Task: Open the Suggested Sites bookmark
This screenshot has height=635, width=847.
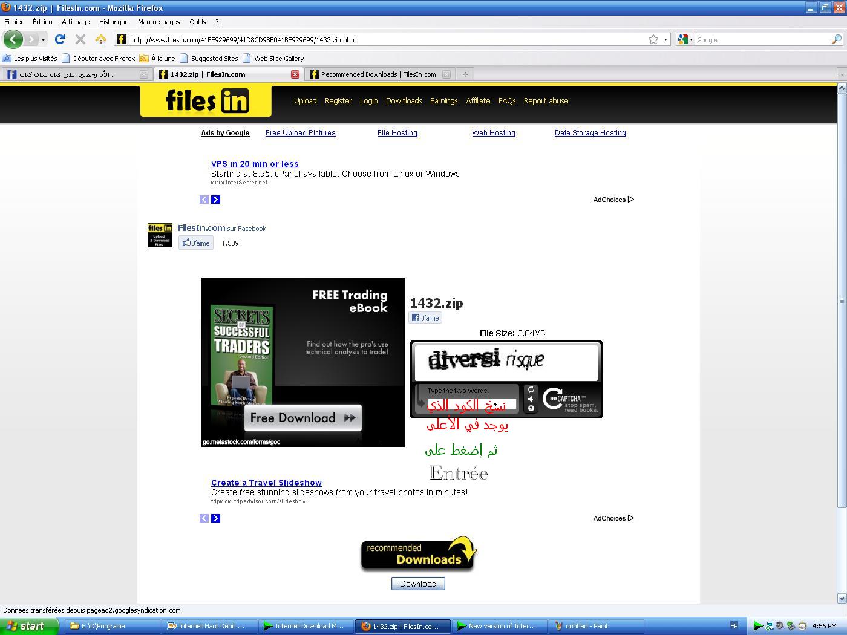Action: (209, 59)
